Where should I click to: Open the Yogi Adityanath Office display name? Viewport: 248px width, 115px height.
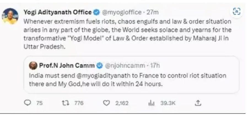(58, 12)
